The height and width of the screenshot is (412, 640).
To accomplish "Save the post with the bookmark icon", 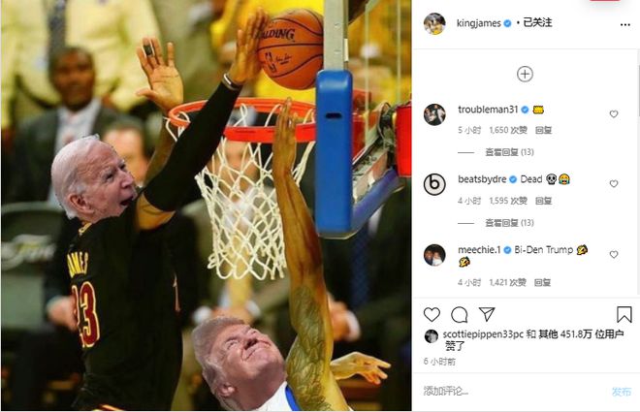I will coord(624,314).
